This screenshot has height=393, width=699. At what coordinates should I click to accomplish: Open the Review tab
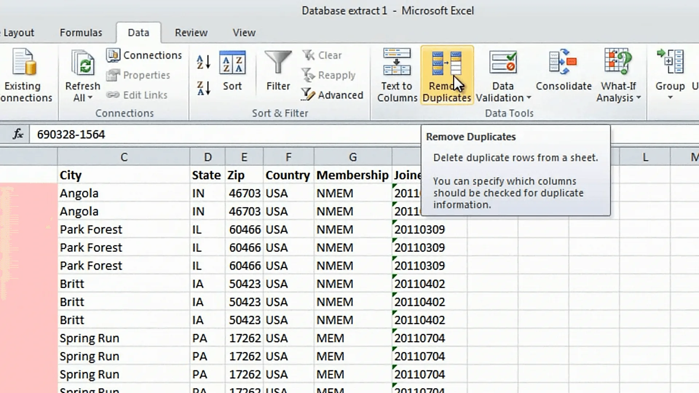[x=191, y=33]
